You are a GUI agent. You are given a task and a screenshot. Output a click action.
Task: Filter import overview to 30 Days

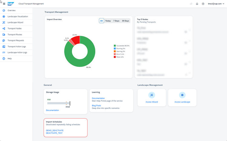coord(125,21)
